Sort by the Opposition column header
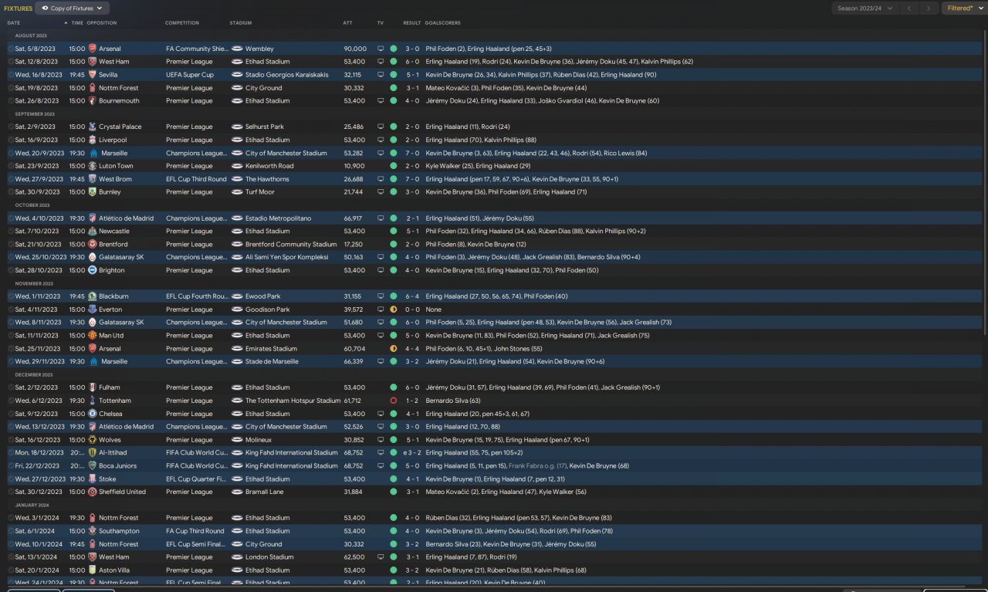The image size is (988, 592). pyautogui.click(x=102, y=23)
